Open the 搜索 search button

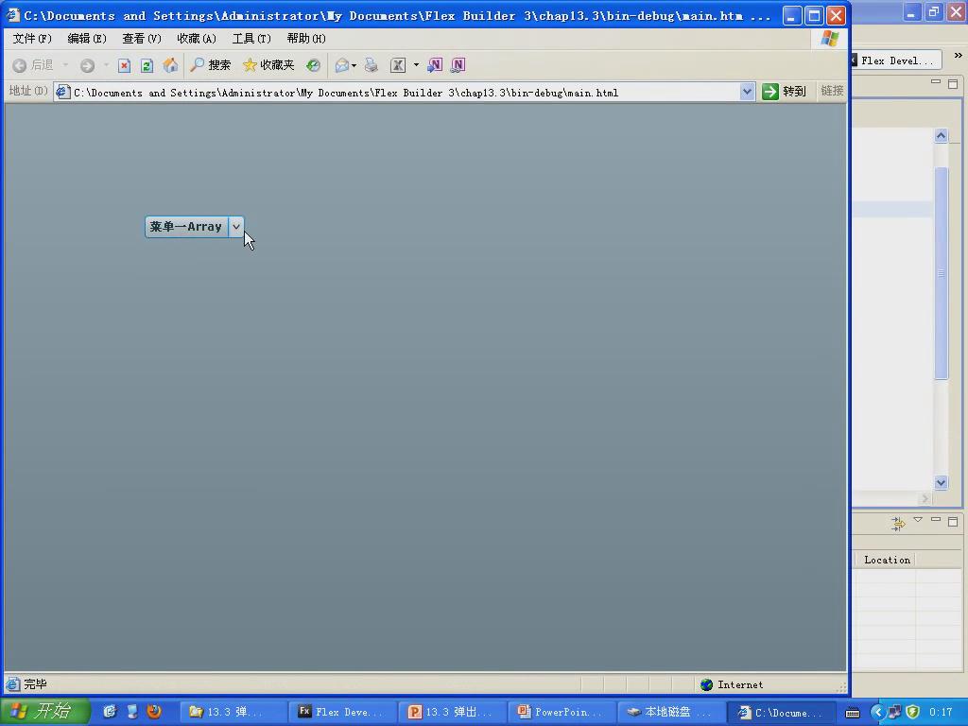point(211,65)
